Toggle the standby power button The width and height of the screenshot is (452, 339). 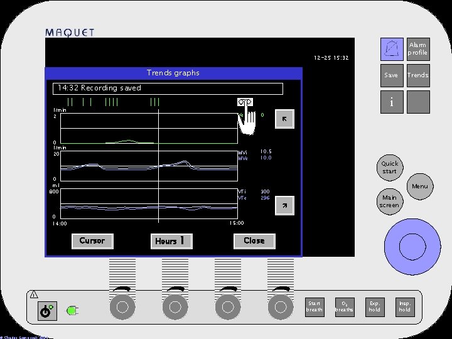pyautogui.click(x=47, y=311)
